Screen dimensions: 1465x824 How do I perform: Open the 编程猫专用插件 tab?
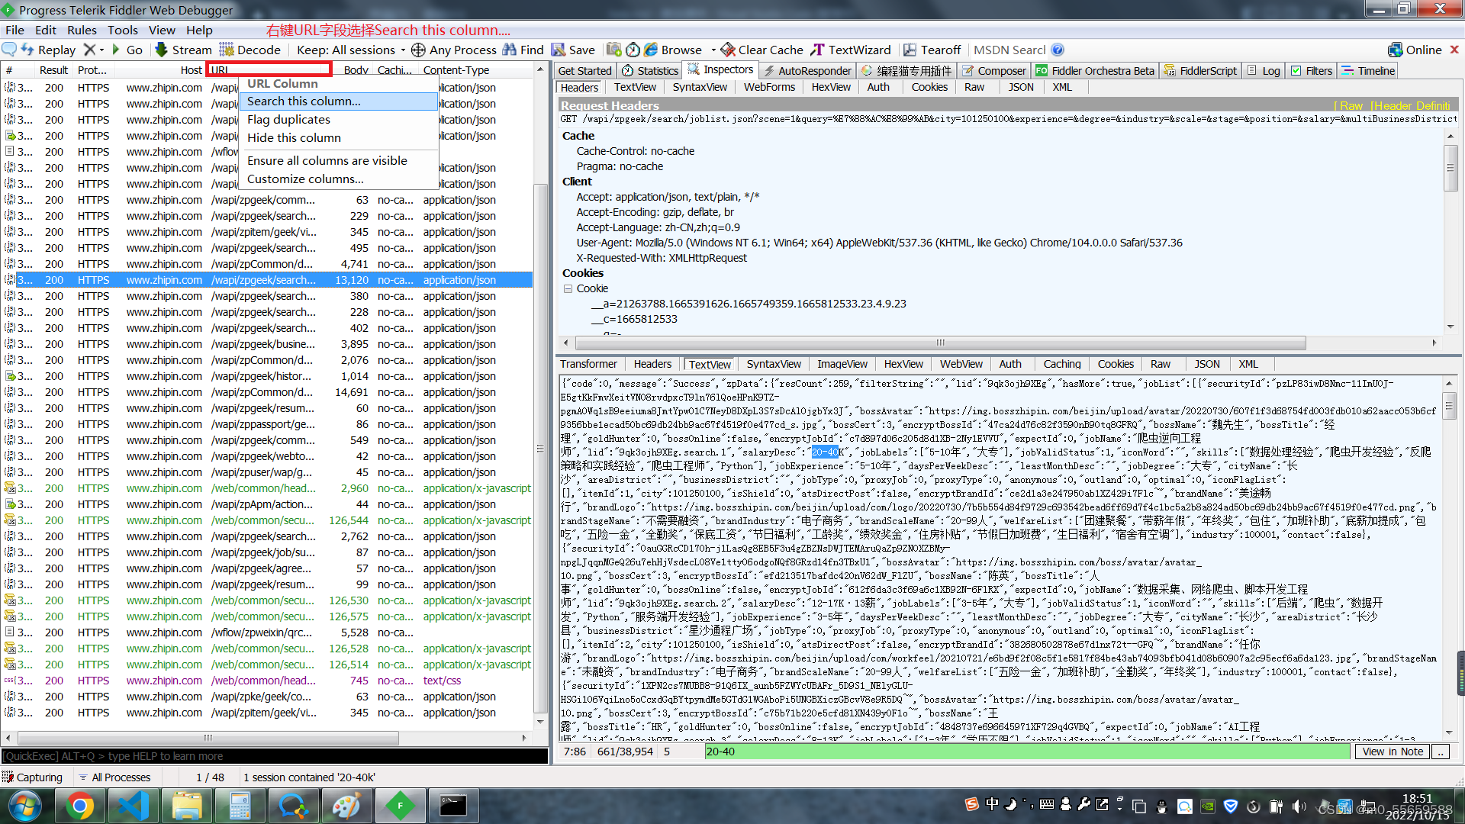pyautogui.click(x=906, y=70)
